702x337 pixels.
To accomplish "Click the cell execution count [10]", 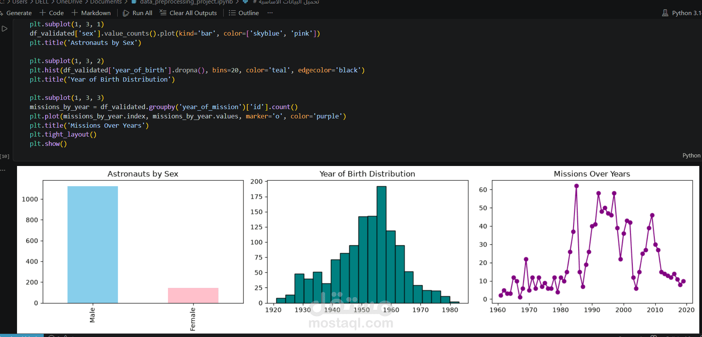I will pos(5,156).
